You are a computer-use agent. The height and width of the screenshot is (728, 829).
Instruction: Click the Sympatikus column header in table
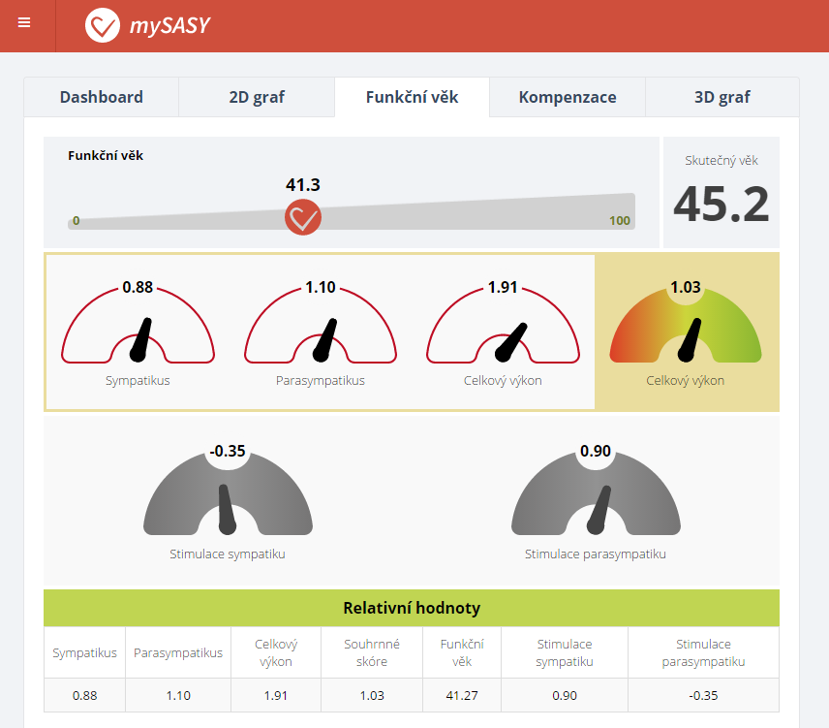tap(85, 652)
